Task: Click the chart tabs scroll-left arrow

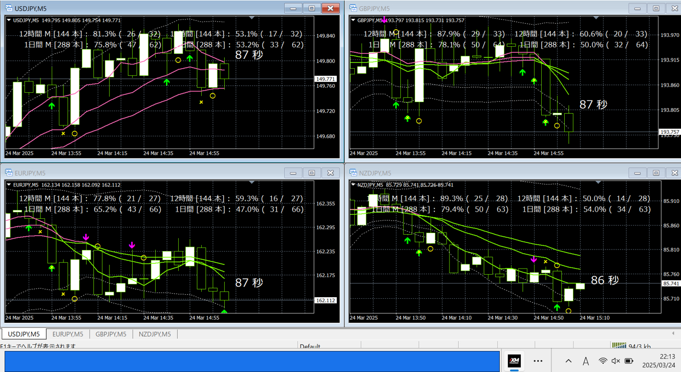Action: coord(673,334)
